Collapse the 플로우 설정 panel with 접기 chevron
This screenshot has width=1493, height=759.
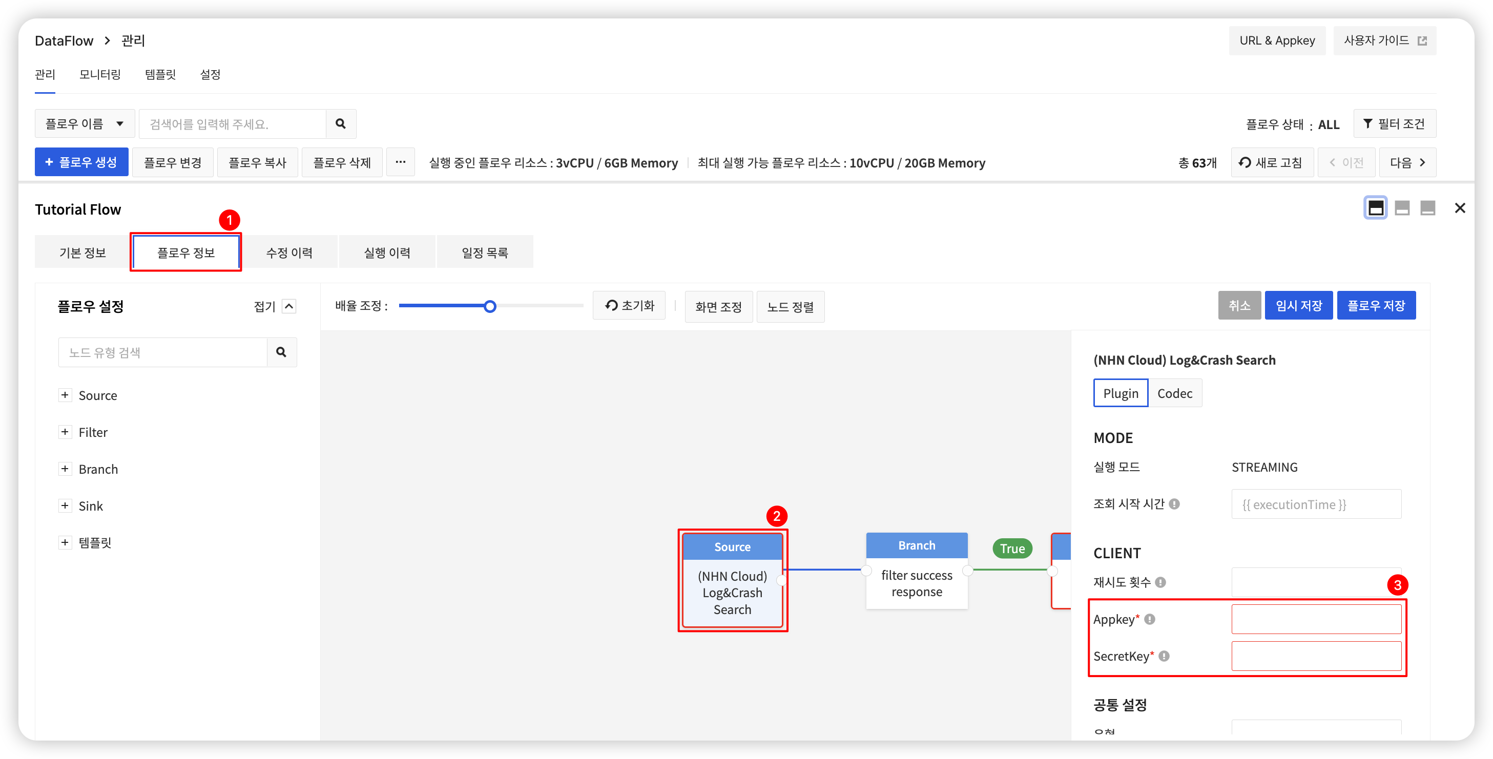coord(289,306)
